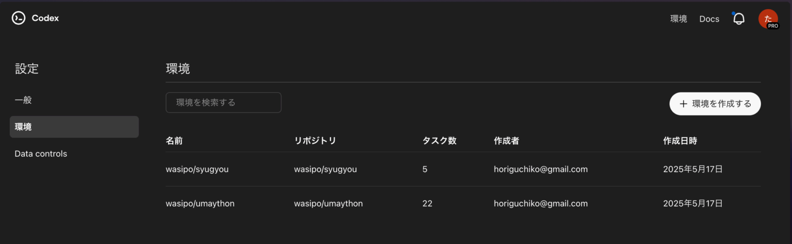Open the notifications bell
Screen dimensions: 792x244
(739, 19)
